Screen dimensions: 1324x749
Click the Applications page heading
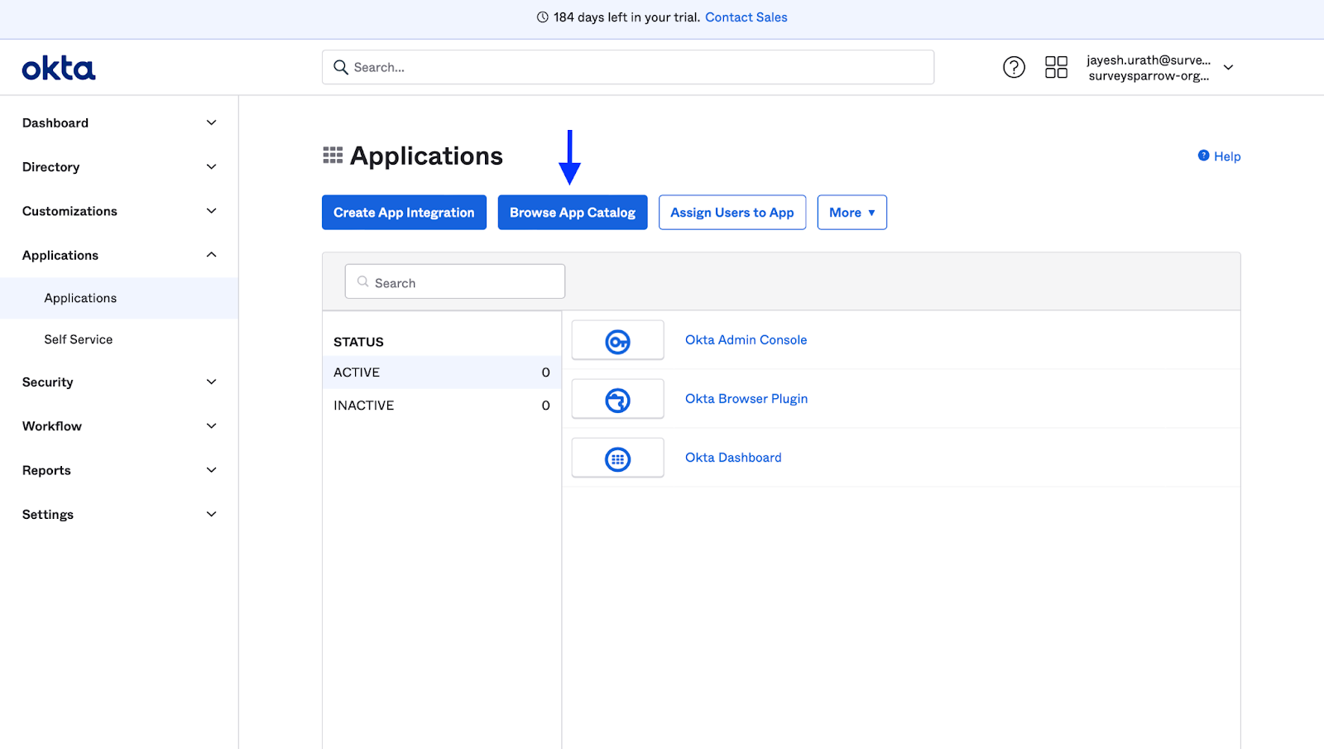click(x=426, y=156)
